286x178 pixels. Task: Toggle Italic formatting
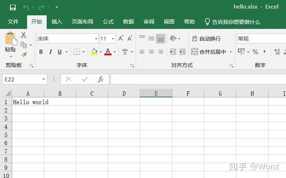point(51,52)
